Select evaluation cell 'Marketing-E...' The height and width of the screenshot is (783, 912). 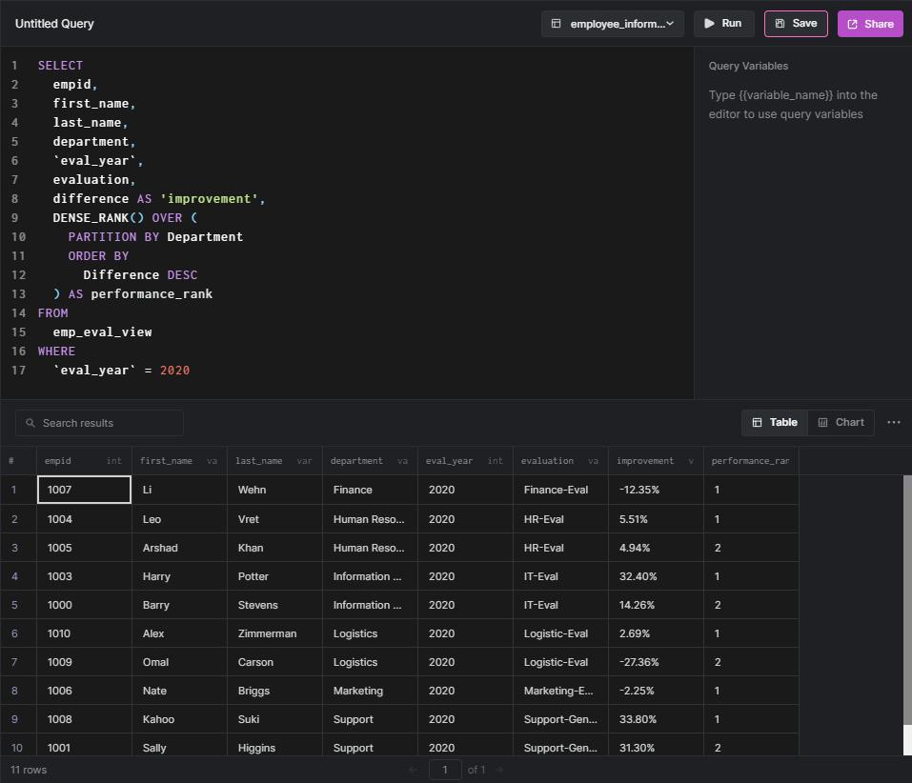coord(560,690)
